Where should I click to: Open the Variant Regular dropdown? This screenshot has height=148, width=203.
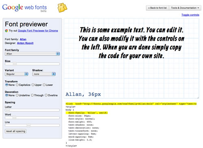click(17, 74)
